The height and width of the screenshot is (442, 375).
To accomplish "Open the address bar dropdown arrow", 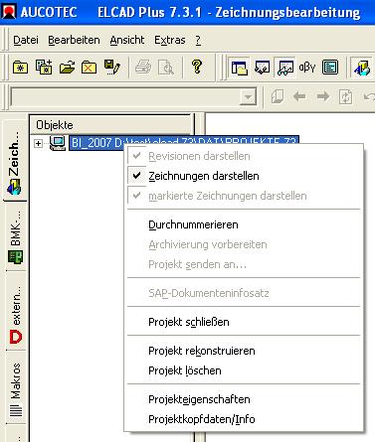I will pyautogui.click(x=248, y=97).
